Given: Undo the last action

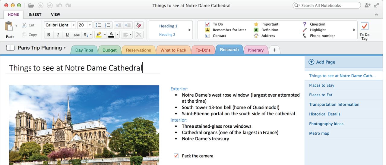Looking at the screenshot, I should 59,5.
